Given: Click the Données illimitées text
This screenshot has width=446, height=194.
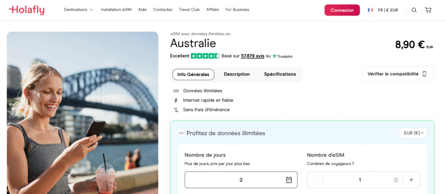Looking at the screenshot, I should (203, 91).
